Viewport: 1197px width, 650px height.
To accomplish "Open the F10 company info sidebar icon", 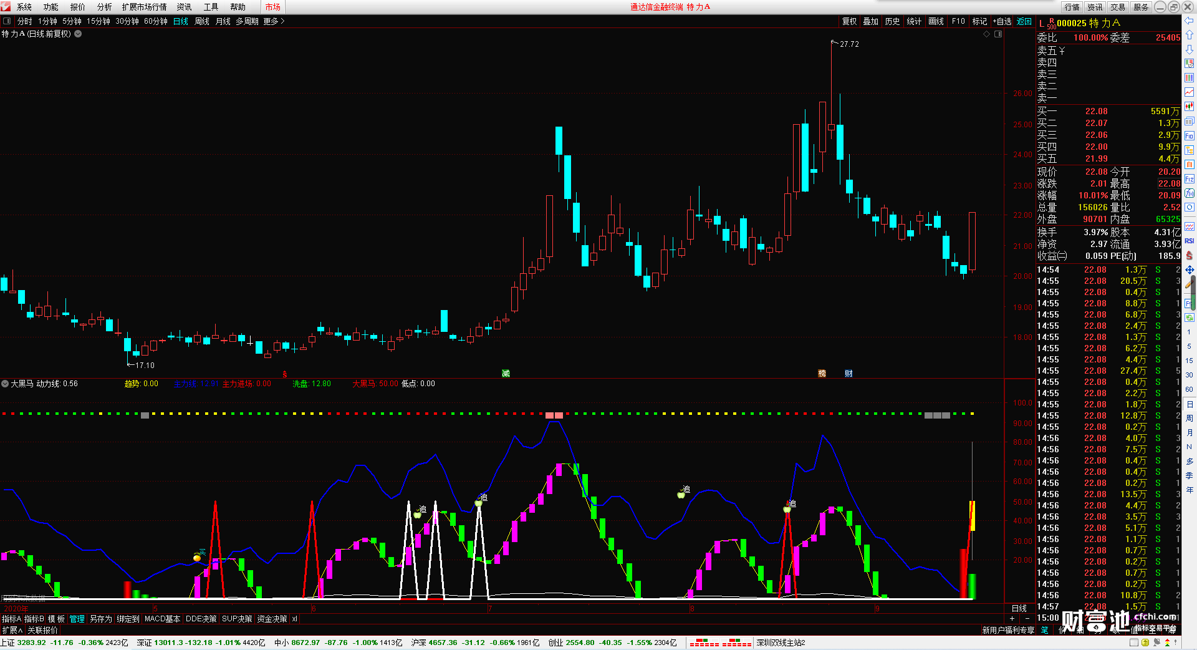I will coord(1190,136).
